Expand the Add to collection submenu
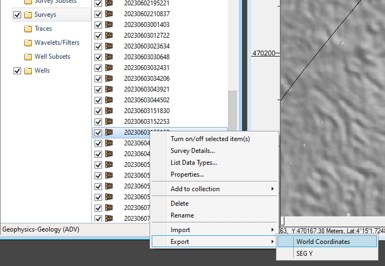Screen dimensions: 385x266 pos(214,189)
